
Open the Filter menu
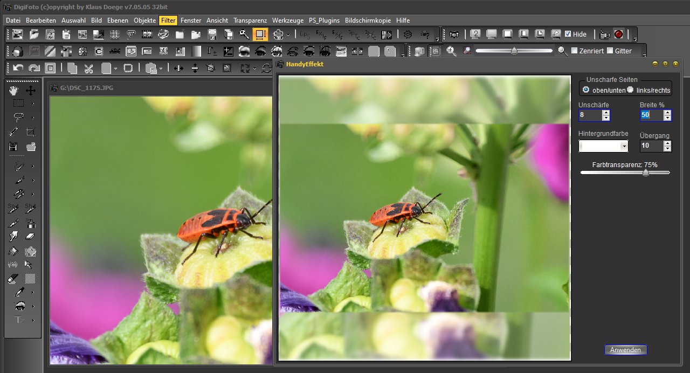(x=168, y=20)
